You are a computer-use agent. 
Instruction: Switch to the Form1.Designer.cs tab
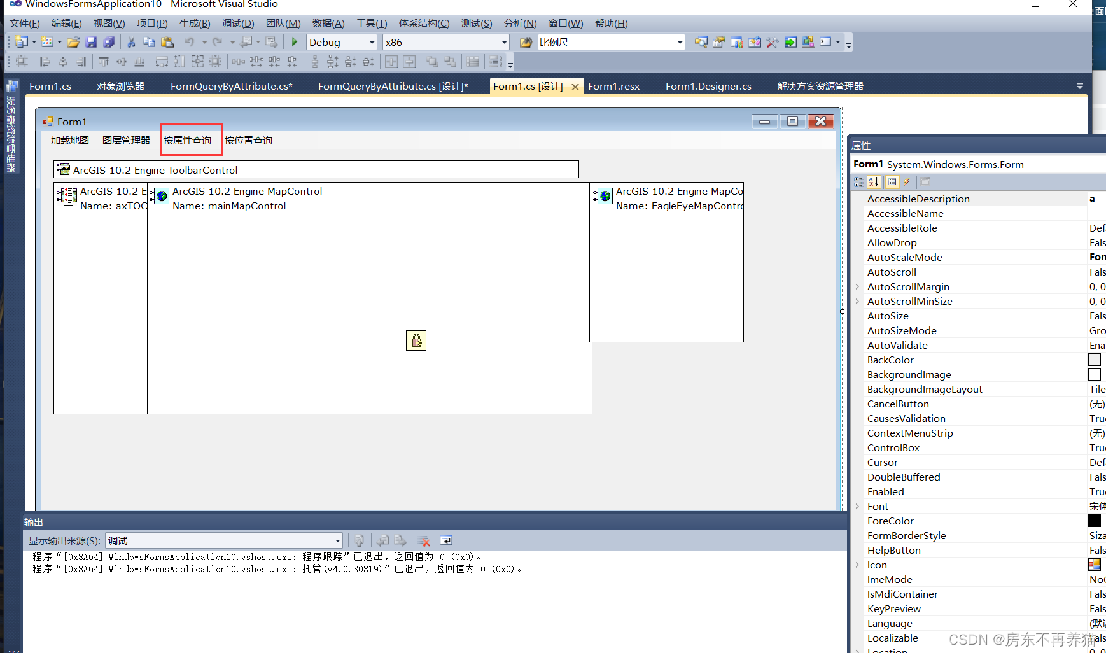click(708, 87)
